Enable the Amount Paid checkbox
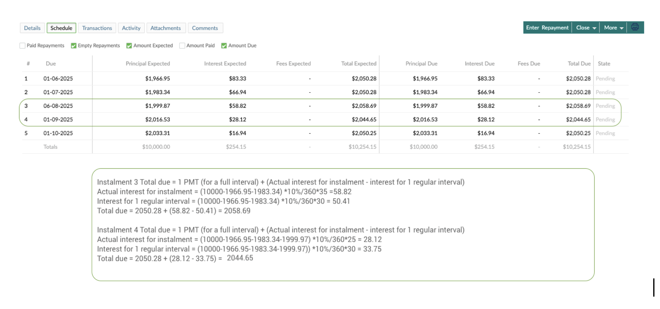This screenshot has width=660, height=309. point(182,46)
